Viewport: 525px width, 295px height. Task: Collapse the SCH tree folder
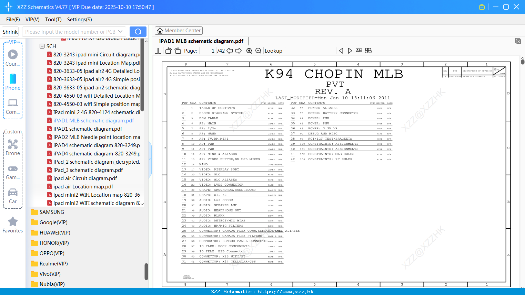tap(42, 46)
